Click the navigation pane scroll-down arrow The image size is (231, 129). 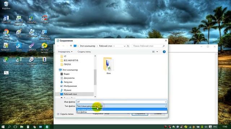click(95, 96)
